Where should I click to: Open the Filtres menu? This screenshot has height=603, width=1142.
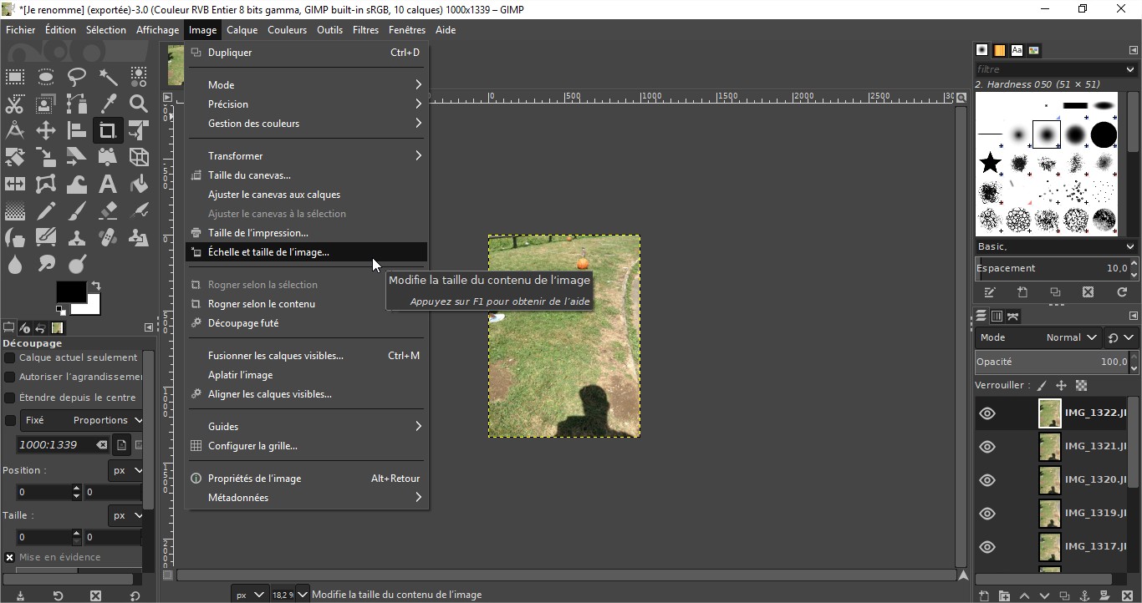click(365, 30)
